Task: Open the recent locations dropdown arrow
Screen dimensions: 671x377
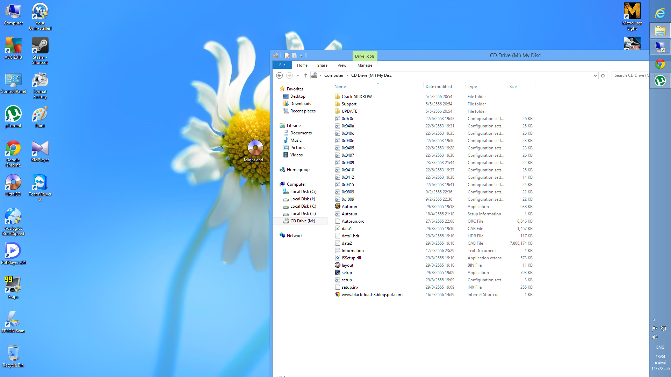Action: [x=298, y=75]
